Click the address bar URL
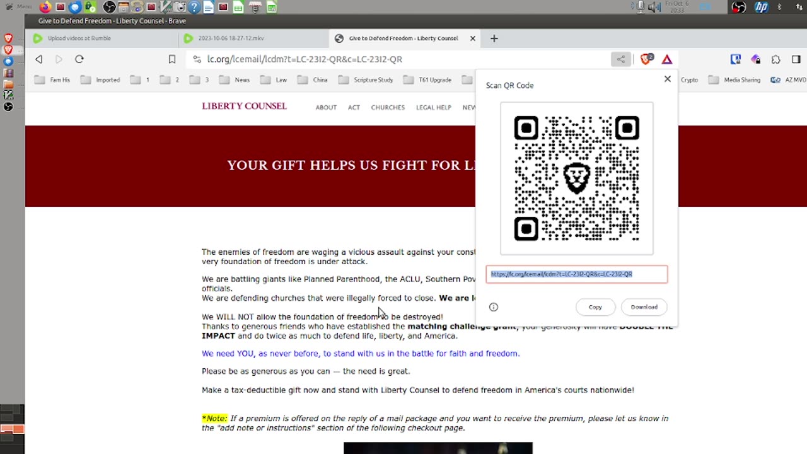The image size is (807, 454). point(305,59)
